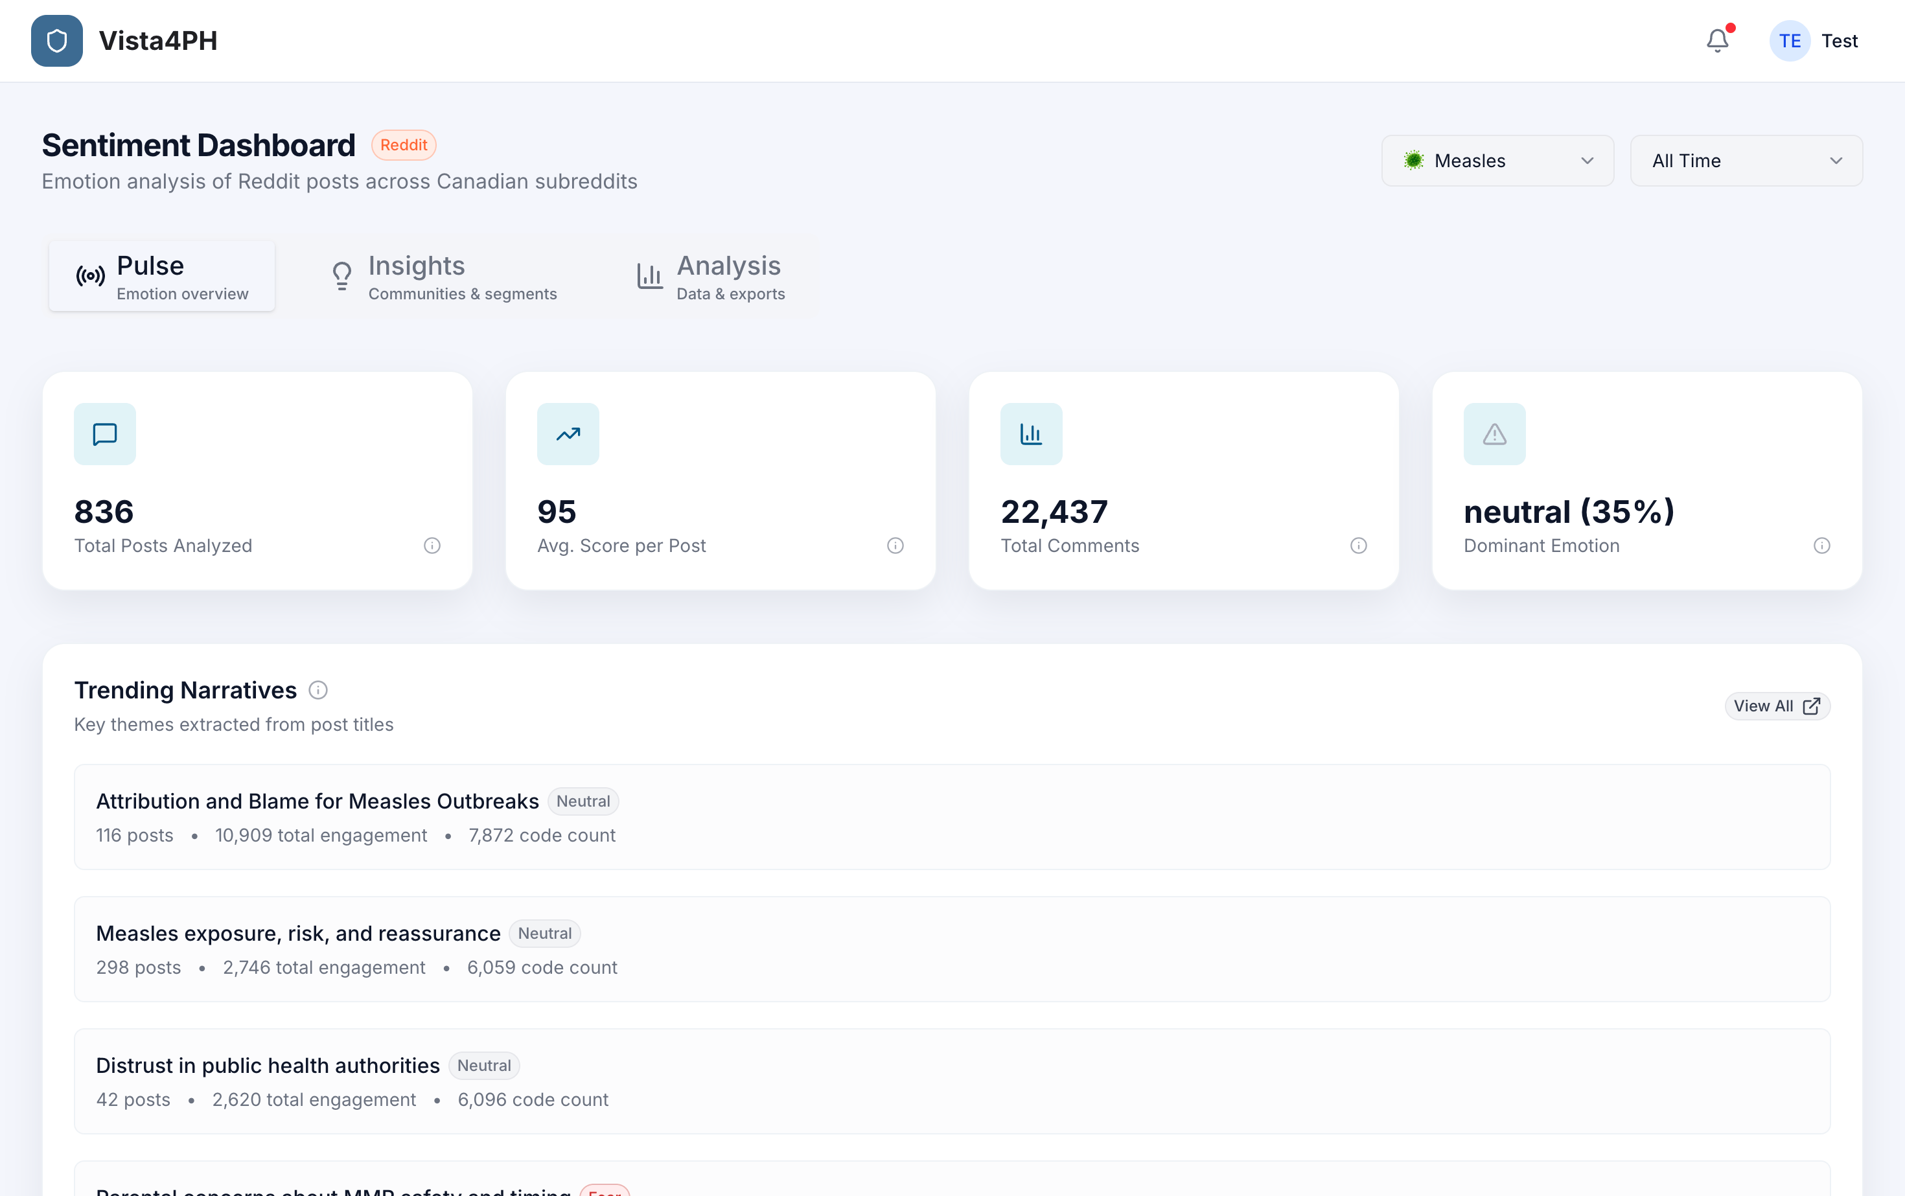Click the Analysis bar chart icon

click(649, 276)
